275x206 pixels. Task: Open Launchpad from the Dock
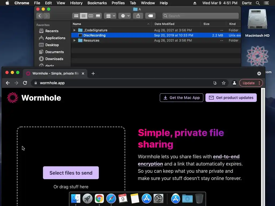87,198
